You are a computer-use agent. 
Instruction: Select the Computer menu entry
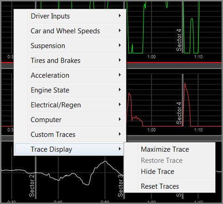[70, 120]
